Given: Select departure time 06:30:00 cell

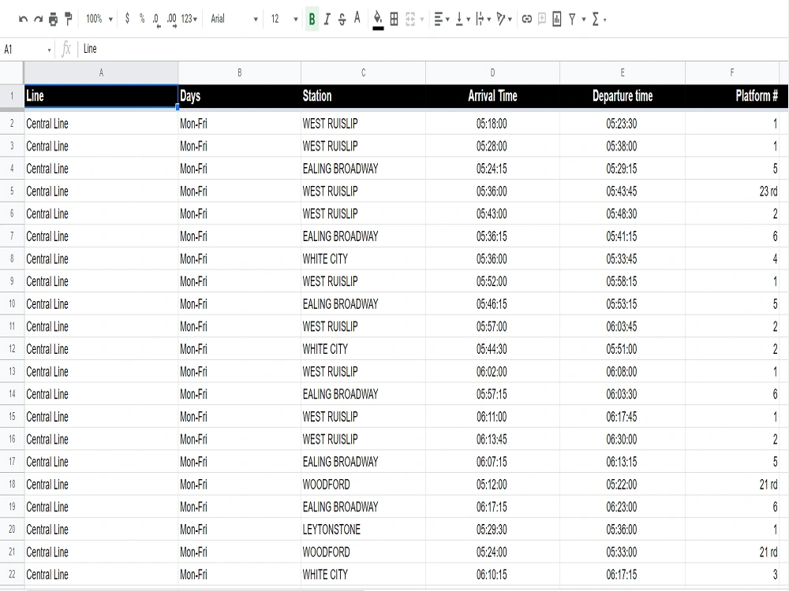Looking at the screenshot, I should point(623,439).
